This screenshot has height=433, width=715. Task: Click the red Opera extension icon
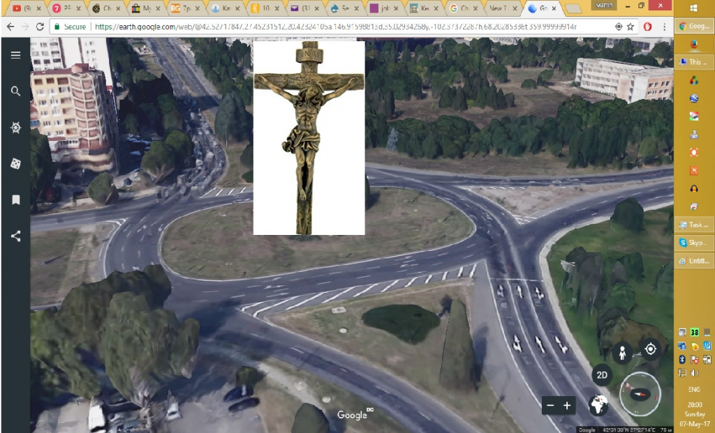[647, 27]
